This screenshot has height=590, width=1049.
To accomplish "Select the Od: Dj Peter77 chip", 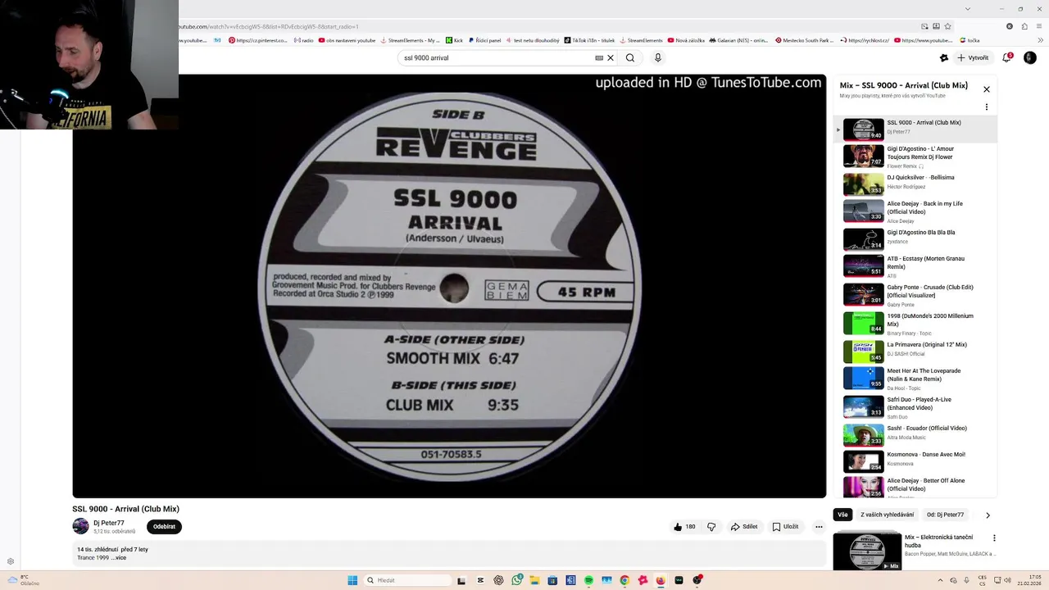I will coord(945,515).
